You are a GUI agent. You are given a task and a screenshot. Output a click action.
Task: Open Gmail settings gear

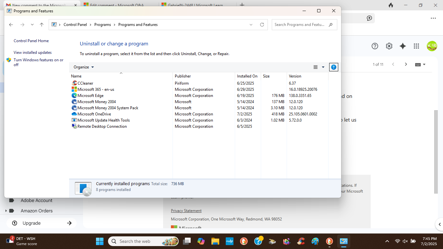pos(389,46)
